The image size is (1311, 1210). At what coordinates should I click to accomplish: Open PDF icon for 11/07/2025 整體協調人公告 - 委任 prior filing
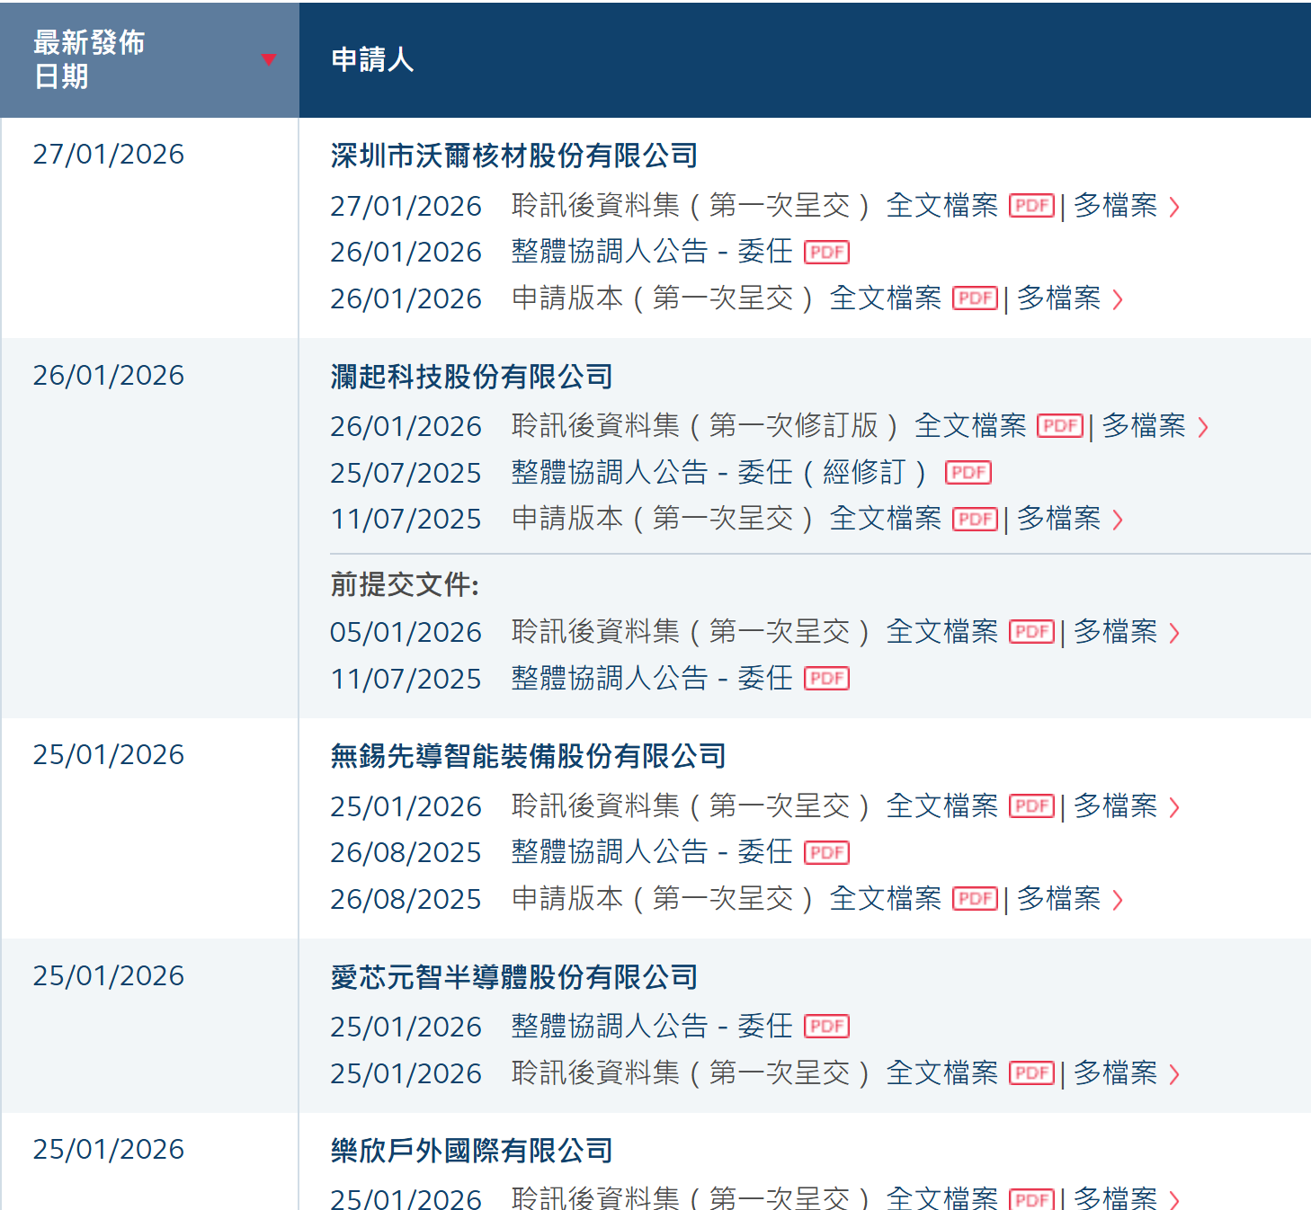click(x=826, y=679)
